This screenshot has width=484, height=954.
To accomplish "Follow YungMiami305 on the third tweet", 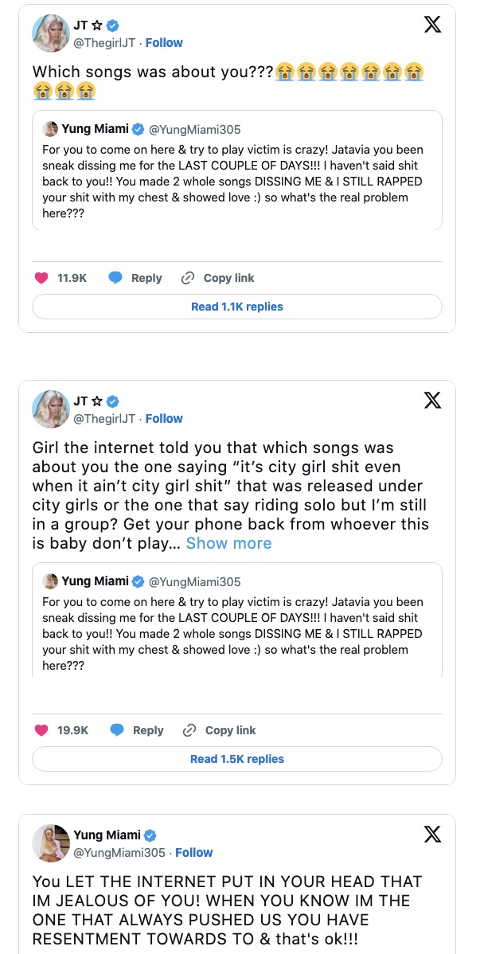I will coord(194,852).
